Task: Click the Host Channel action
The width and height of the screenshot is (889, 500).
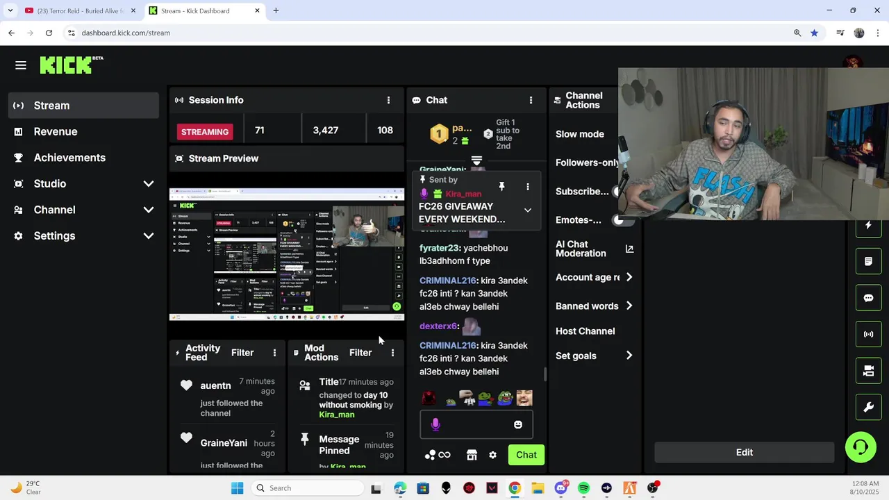Action: coord(585,331)
